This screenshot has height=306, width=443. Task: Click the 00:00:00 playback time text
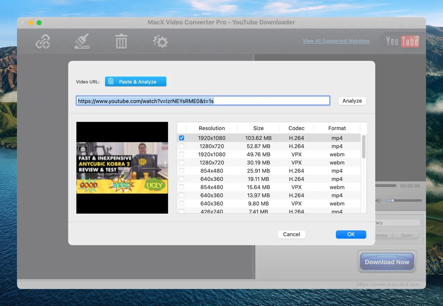pyautogui.click(x=410, y=186)
